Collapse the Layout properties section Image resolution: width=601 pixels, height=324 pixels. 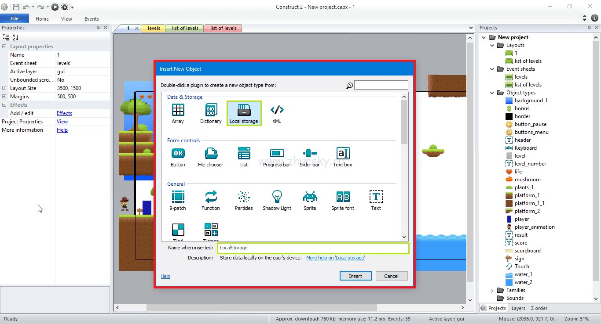4,47
